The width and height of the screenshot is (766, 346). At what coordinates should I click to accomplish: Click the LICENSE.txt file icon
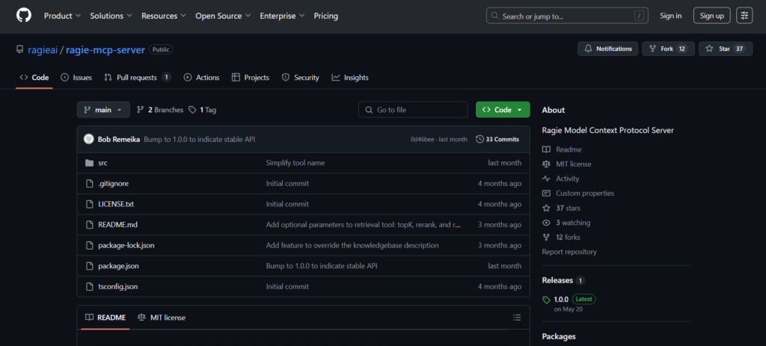tap(89, 204)
